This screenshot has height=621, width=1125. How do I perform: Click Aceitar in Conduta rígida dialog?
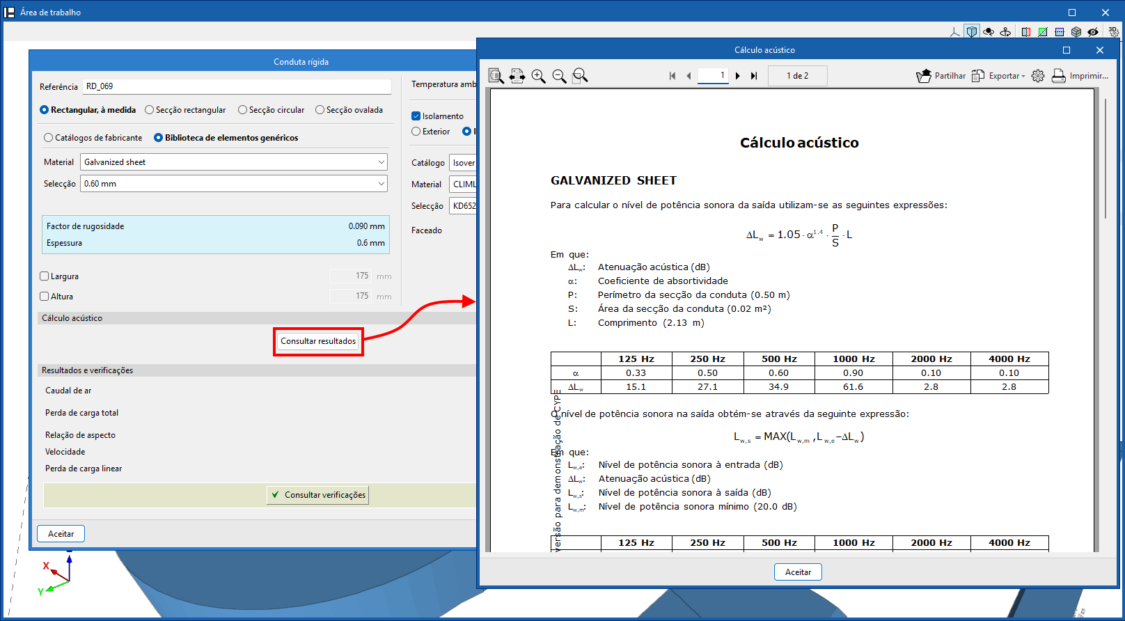click(x=61, y=534)
